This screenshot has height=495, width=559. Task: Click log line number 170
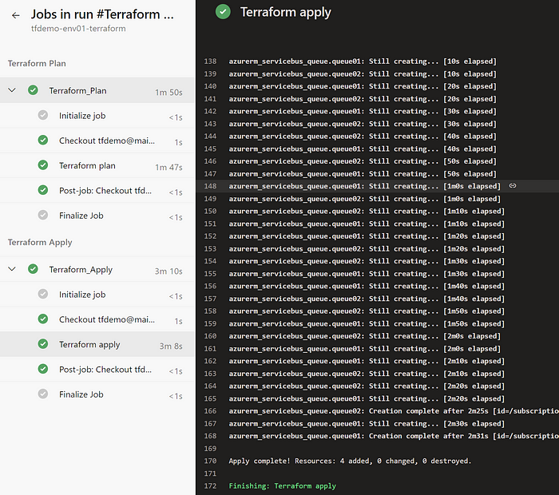210,461
